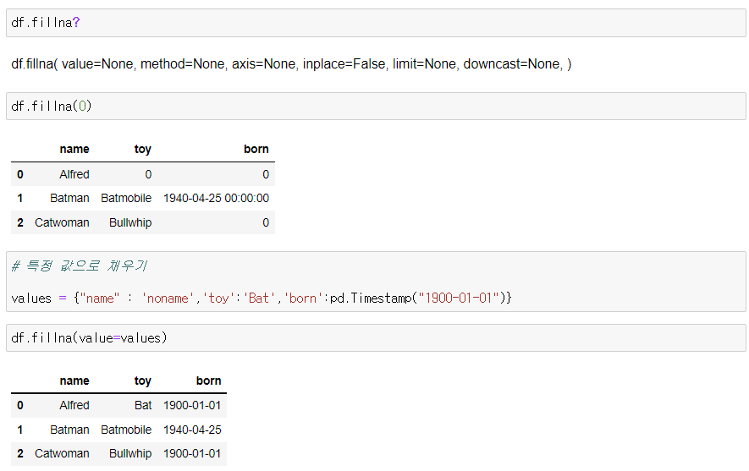The width and height of the screenshot is (749, 471).
Task: Click toy value 0 in Alfred row
Action: [148, 175]
